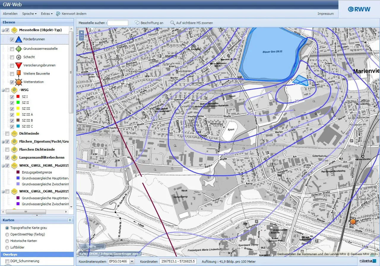Select OpenStreetMap (farbig) radio button
The height and width of the screenshot is (266, 380).
coord(7,234)
